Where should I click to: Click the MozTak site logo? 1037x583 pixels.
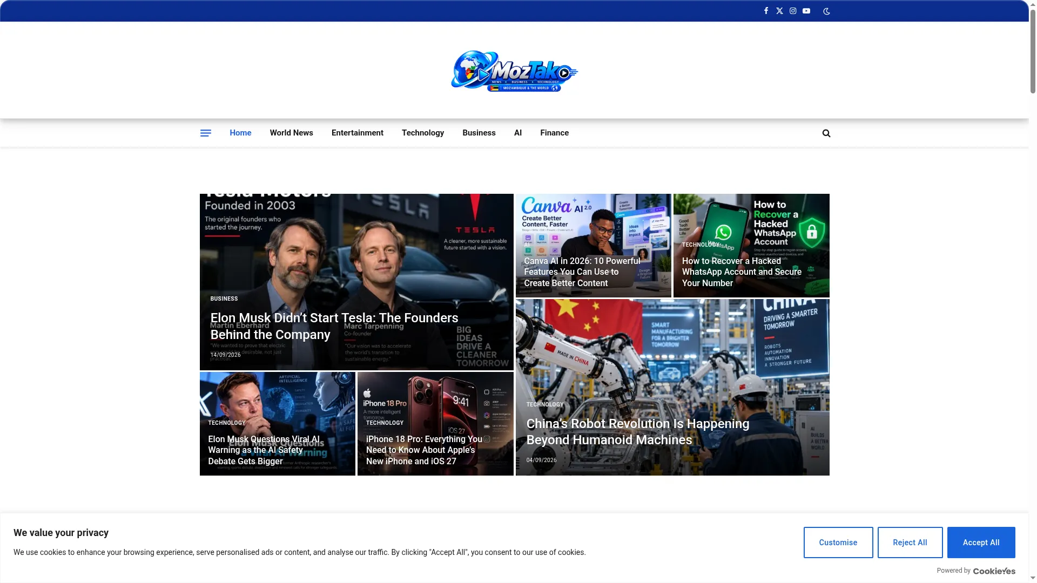click(515, 72)
